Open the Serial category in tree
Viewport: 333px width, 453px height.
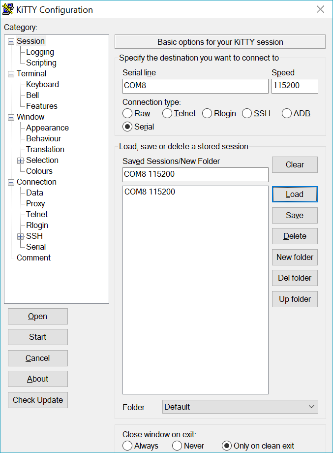pos(36,247)
